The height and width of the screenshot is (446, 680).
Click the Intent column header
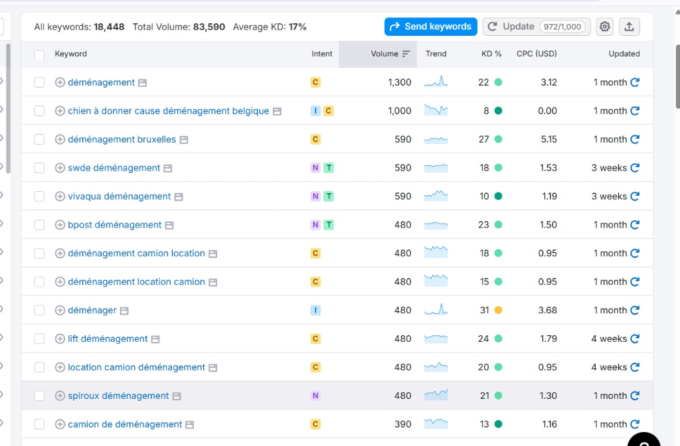click(322, 54)
